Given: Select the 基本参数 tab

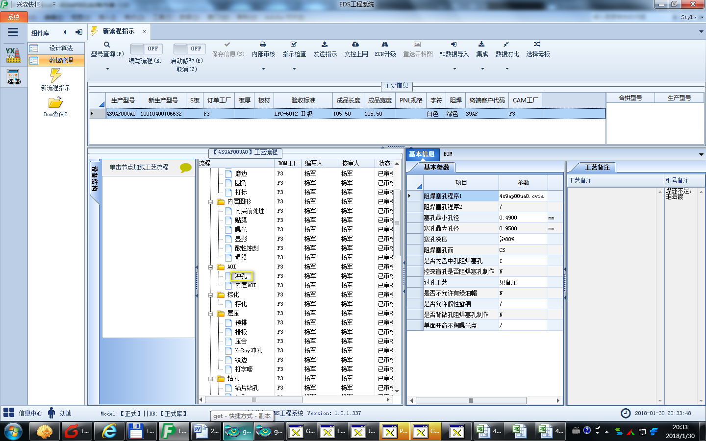Looking at the screenshot, I should coord(436,168).
